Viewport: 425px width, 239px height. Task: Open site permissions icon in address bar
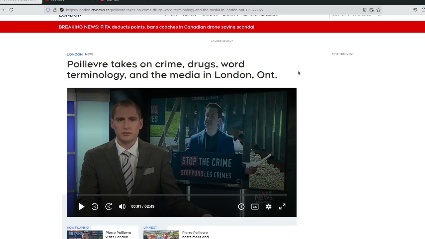coord(61,10)
